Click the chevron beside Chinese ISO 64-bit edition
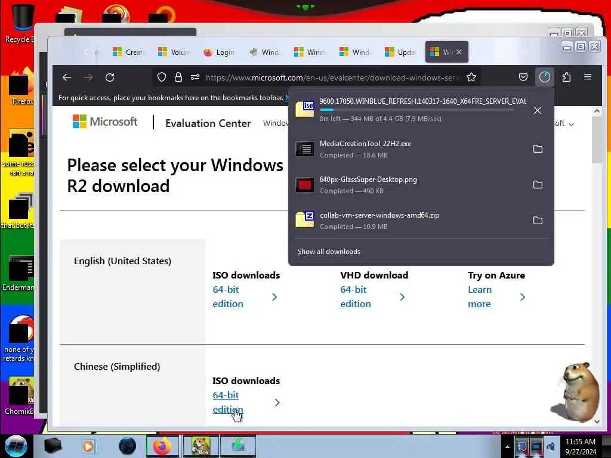611x458 pixels. click(277, 403)
